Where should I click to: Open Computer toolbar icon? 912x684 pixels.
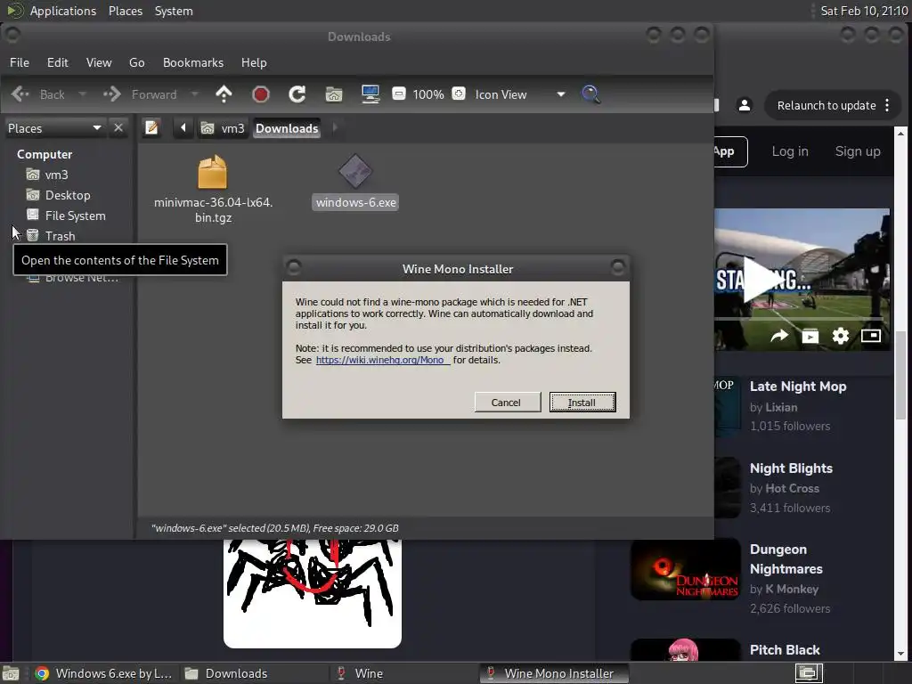[370, 94]
